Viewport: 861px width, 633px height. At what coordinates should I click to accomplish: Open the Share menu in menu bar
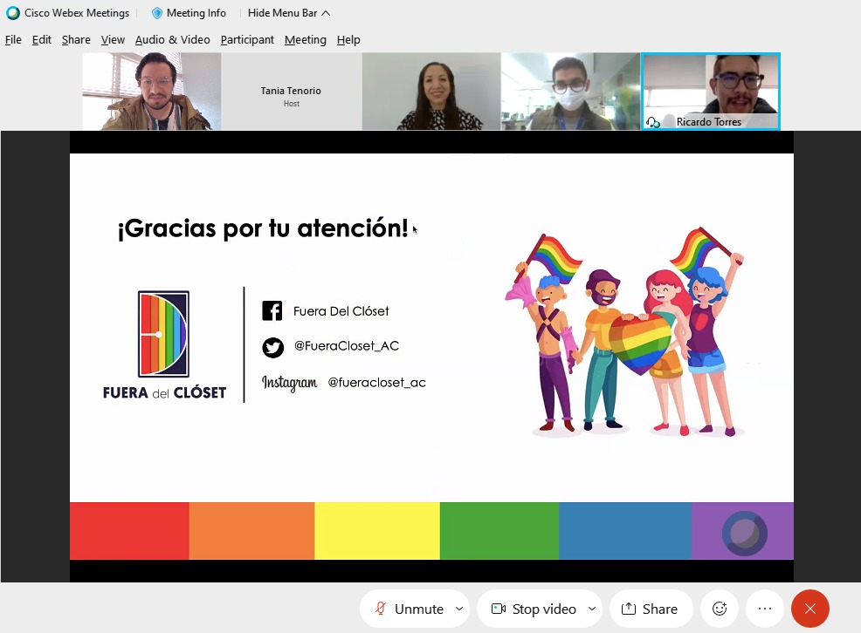(x=76, y=39)
